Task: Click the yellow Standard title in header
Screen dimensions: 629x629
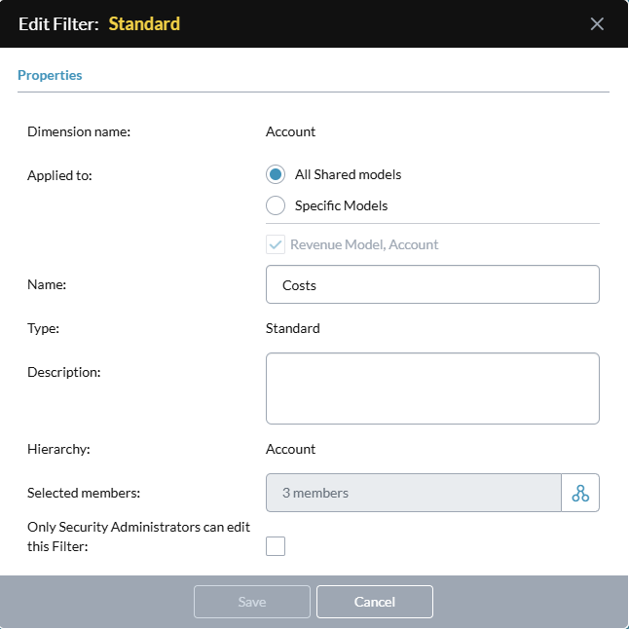Action: pyautogui.click(x=144, y=24)
